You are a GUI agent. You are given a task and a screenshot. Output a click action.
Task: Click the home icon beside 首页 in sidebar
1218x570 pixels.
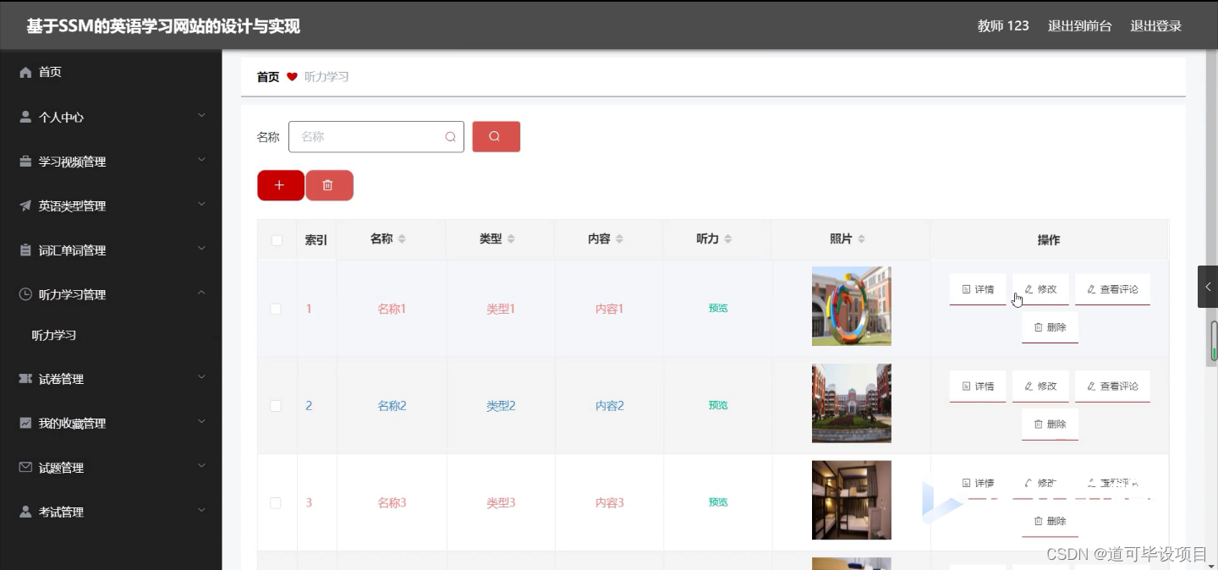coord(25,73)
